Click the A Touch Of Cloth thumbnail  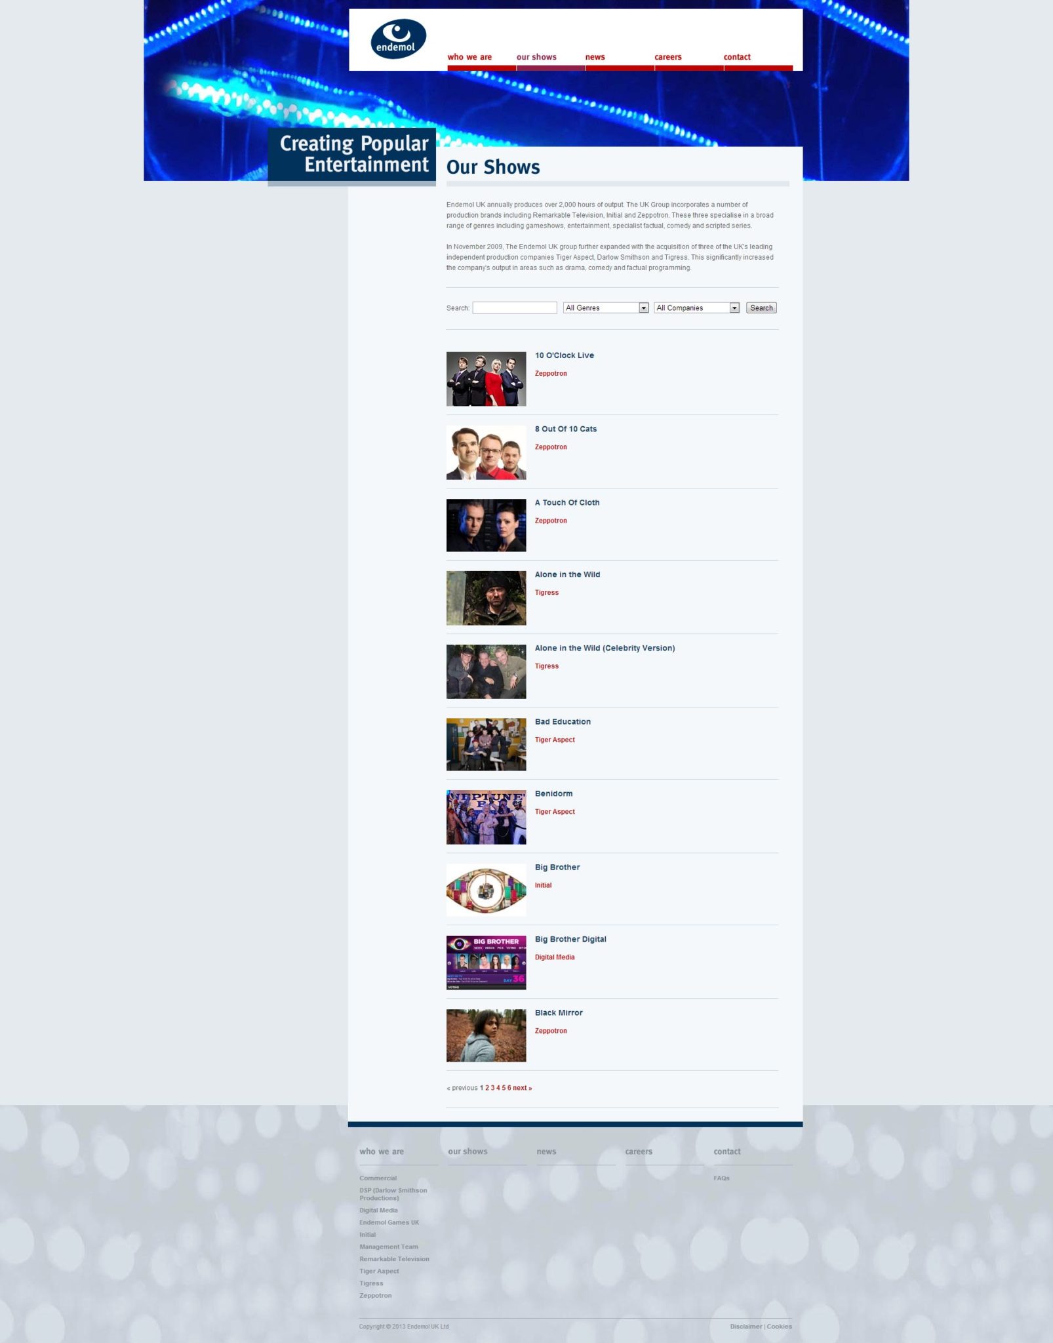[x=486, y=525]
